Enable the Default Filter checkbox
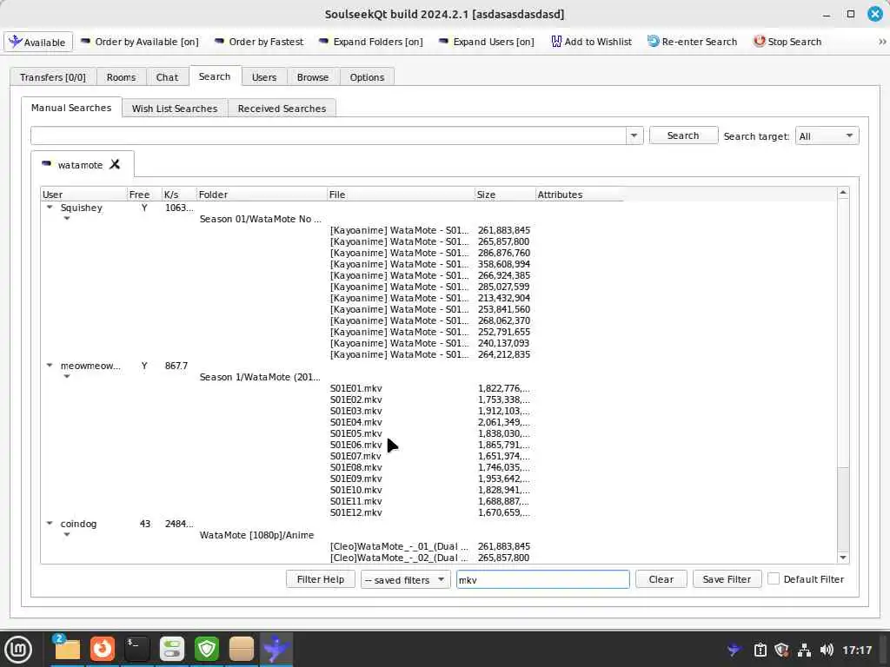Image resolution: width=890 pixels, height=667 pixels. point(773,579)
